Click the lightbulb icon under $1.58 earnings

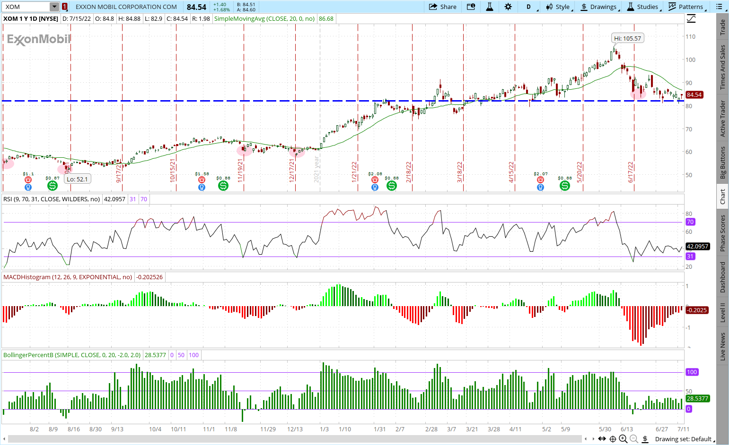[202, 188]
